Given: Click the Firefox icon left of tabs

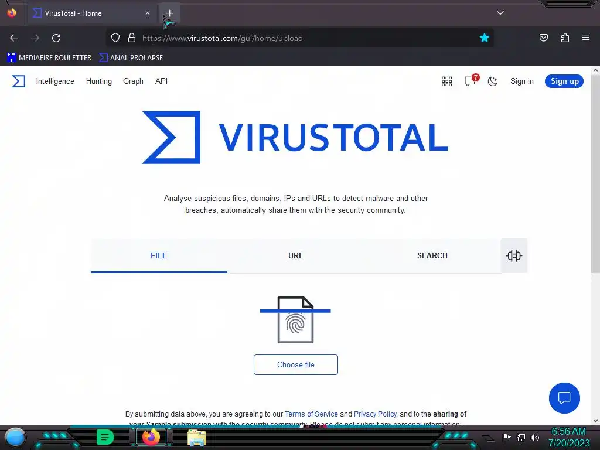Looking at the screenshot, I should (12, 13).
